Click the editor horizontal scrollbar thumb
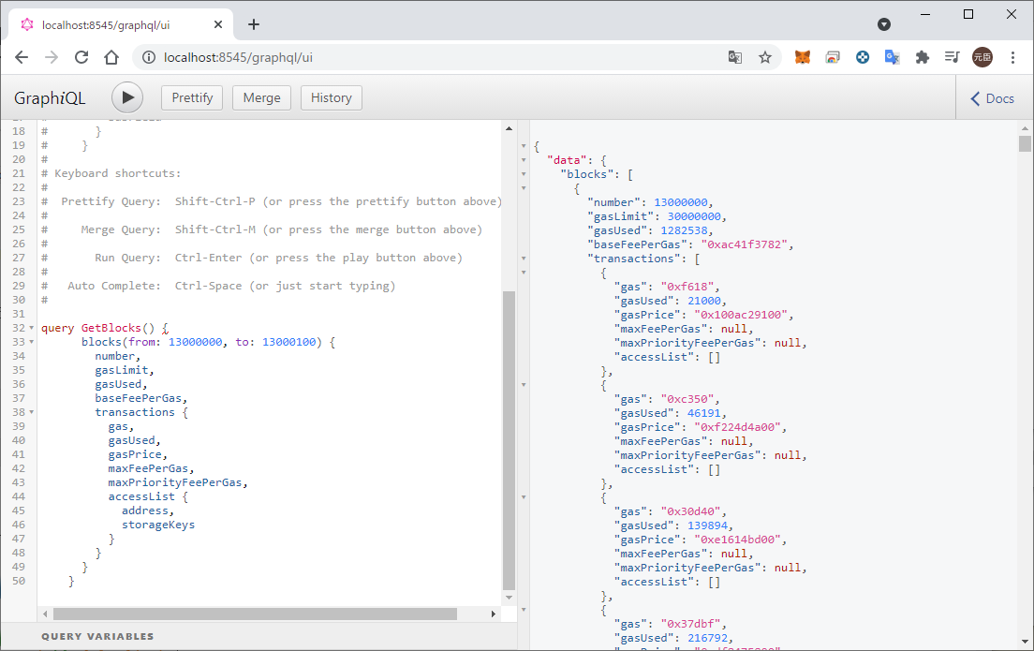1034x651 pixels. (x=255, y=614)
